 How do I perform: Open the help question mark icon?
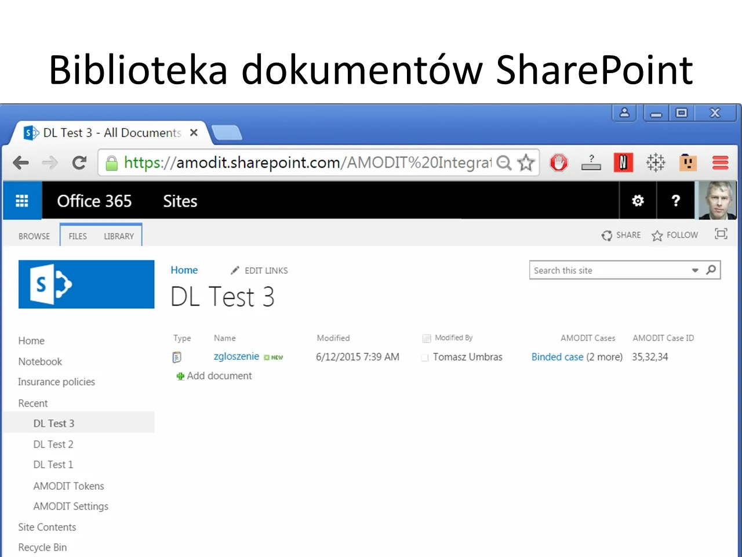675,201
